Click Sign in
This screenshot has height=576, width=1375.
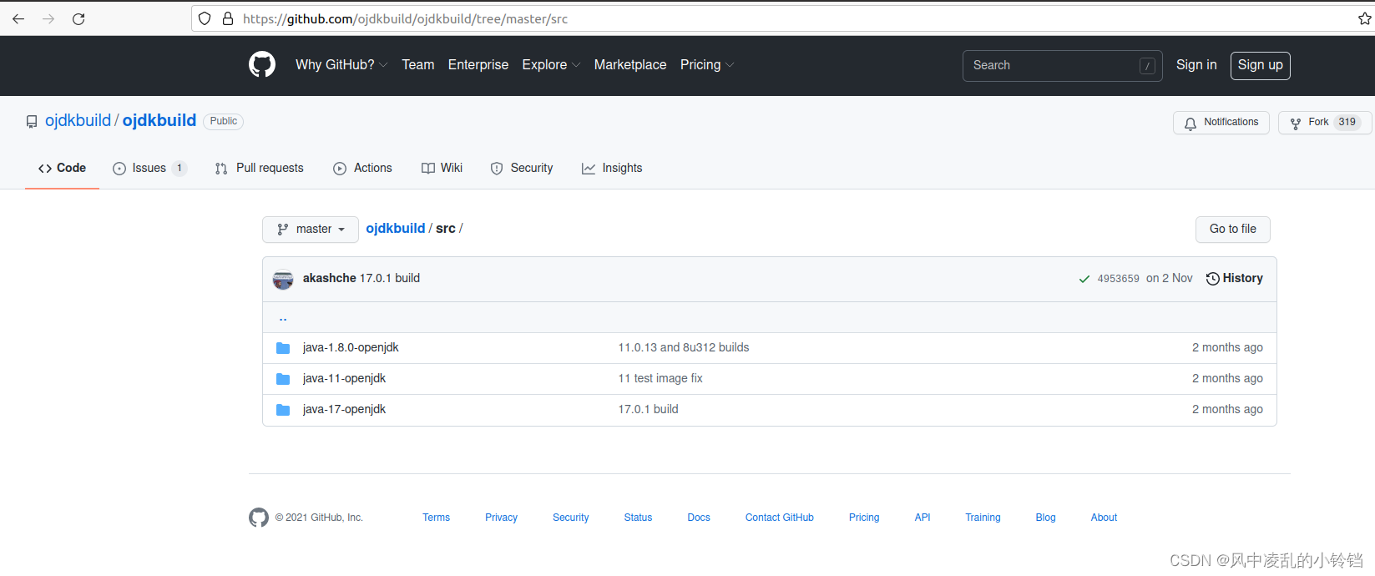click(x=1196, y=64)
